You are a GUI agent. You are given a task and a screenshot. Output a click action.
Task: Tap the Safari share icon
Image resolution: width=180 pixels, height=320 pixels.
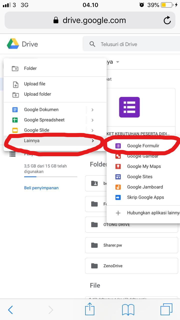coord(90,309)
